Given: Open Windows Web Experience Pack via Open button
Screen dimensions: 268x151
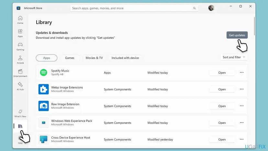Looking at the screenshot, I should (x=222, y=123).
